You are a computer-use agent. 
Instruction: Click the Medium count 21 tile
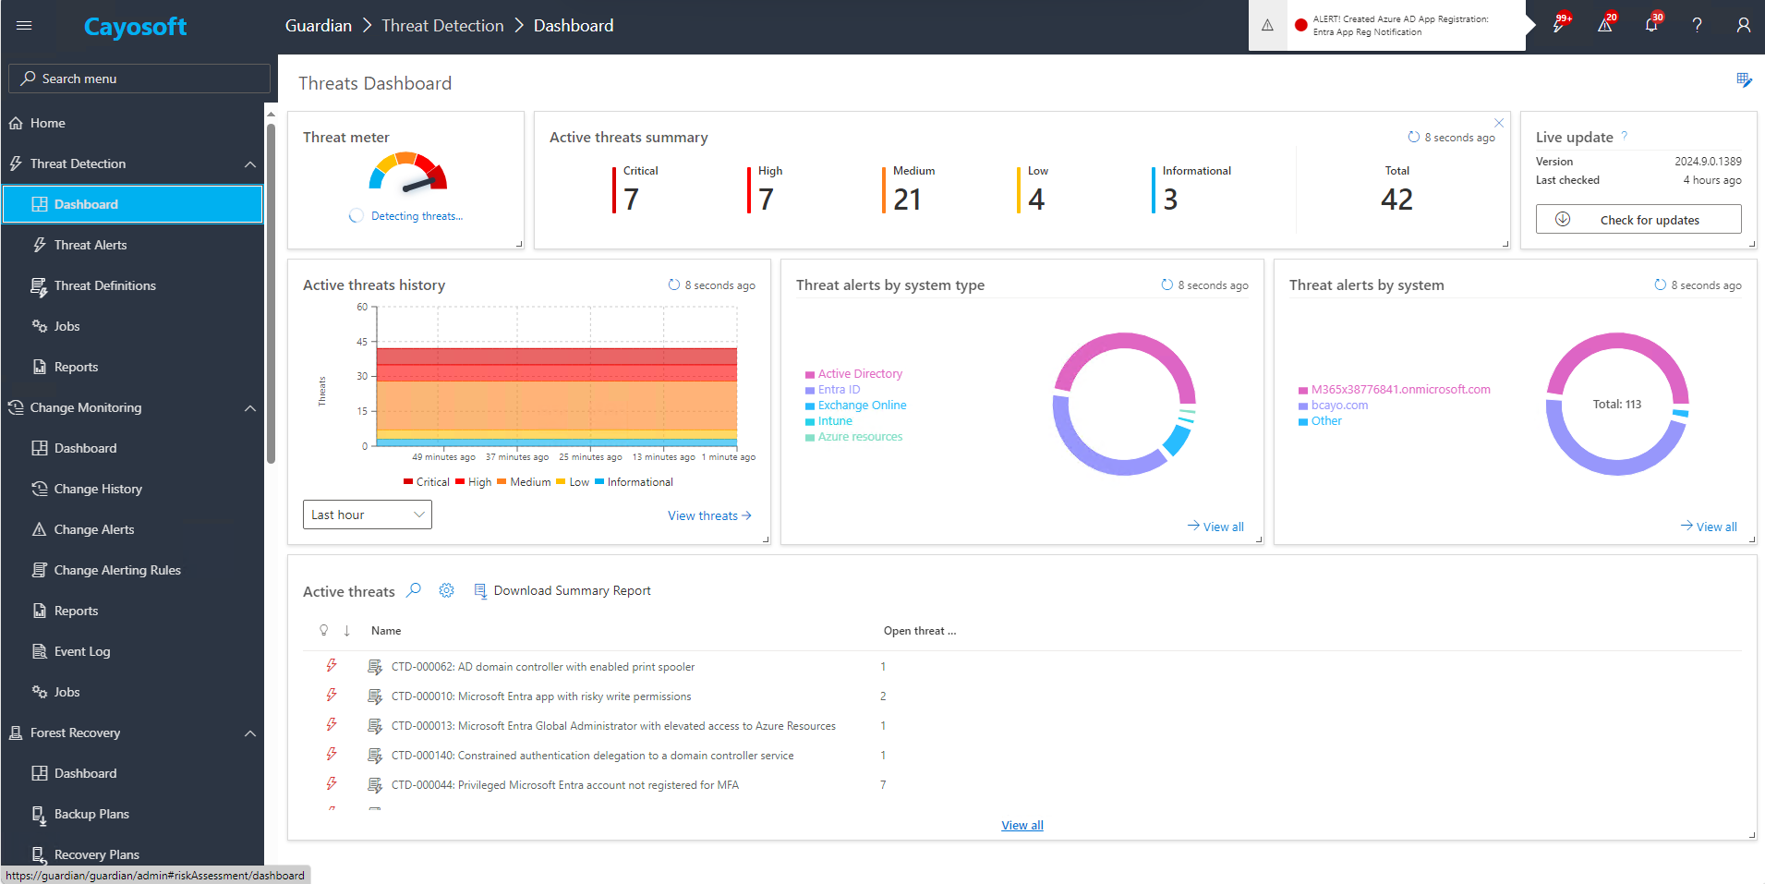908,189
